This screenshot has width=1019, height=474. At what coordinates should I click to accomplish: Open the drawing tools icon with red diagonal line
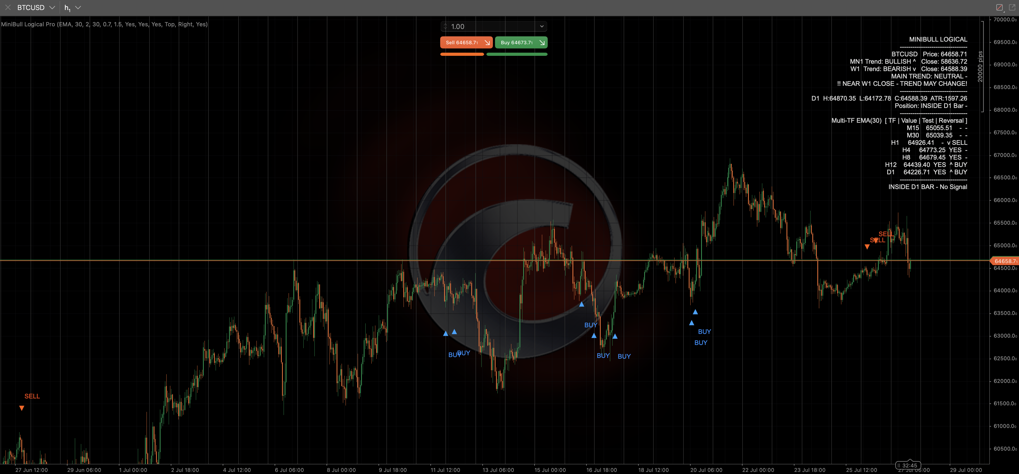(x=999, y=8)
